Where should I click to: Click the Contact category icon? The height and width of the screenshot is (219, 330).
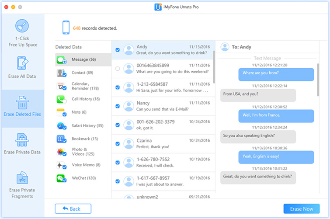coord(62,73)
